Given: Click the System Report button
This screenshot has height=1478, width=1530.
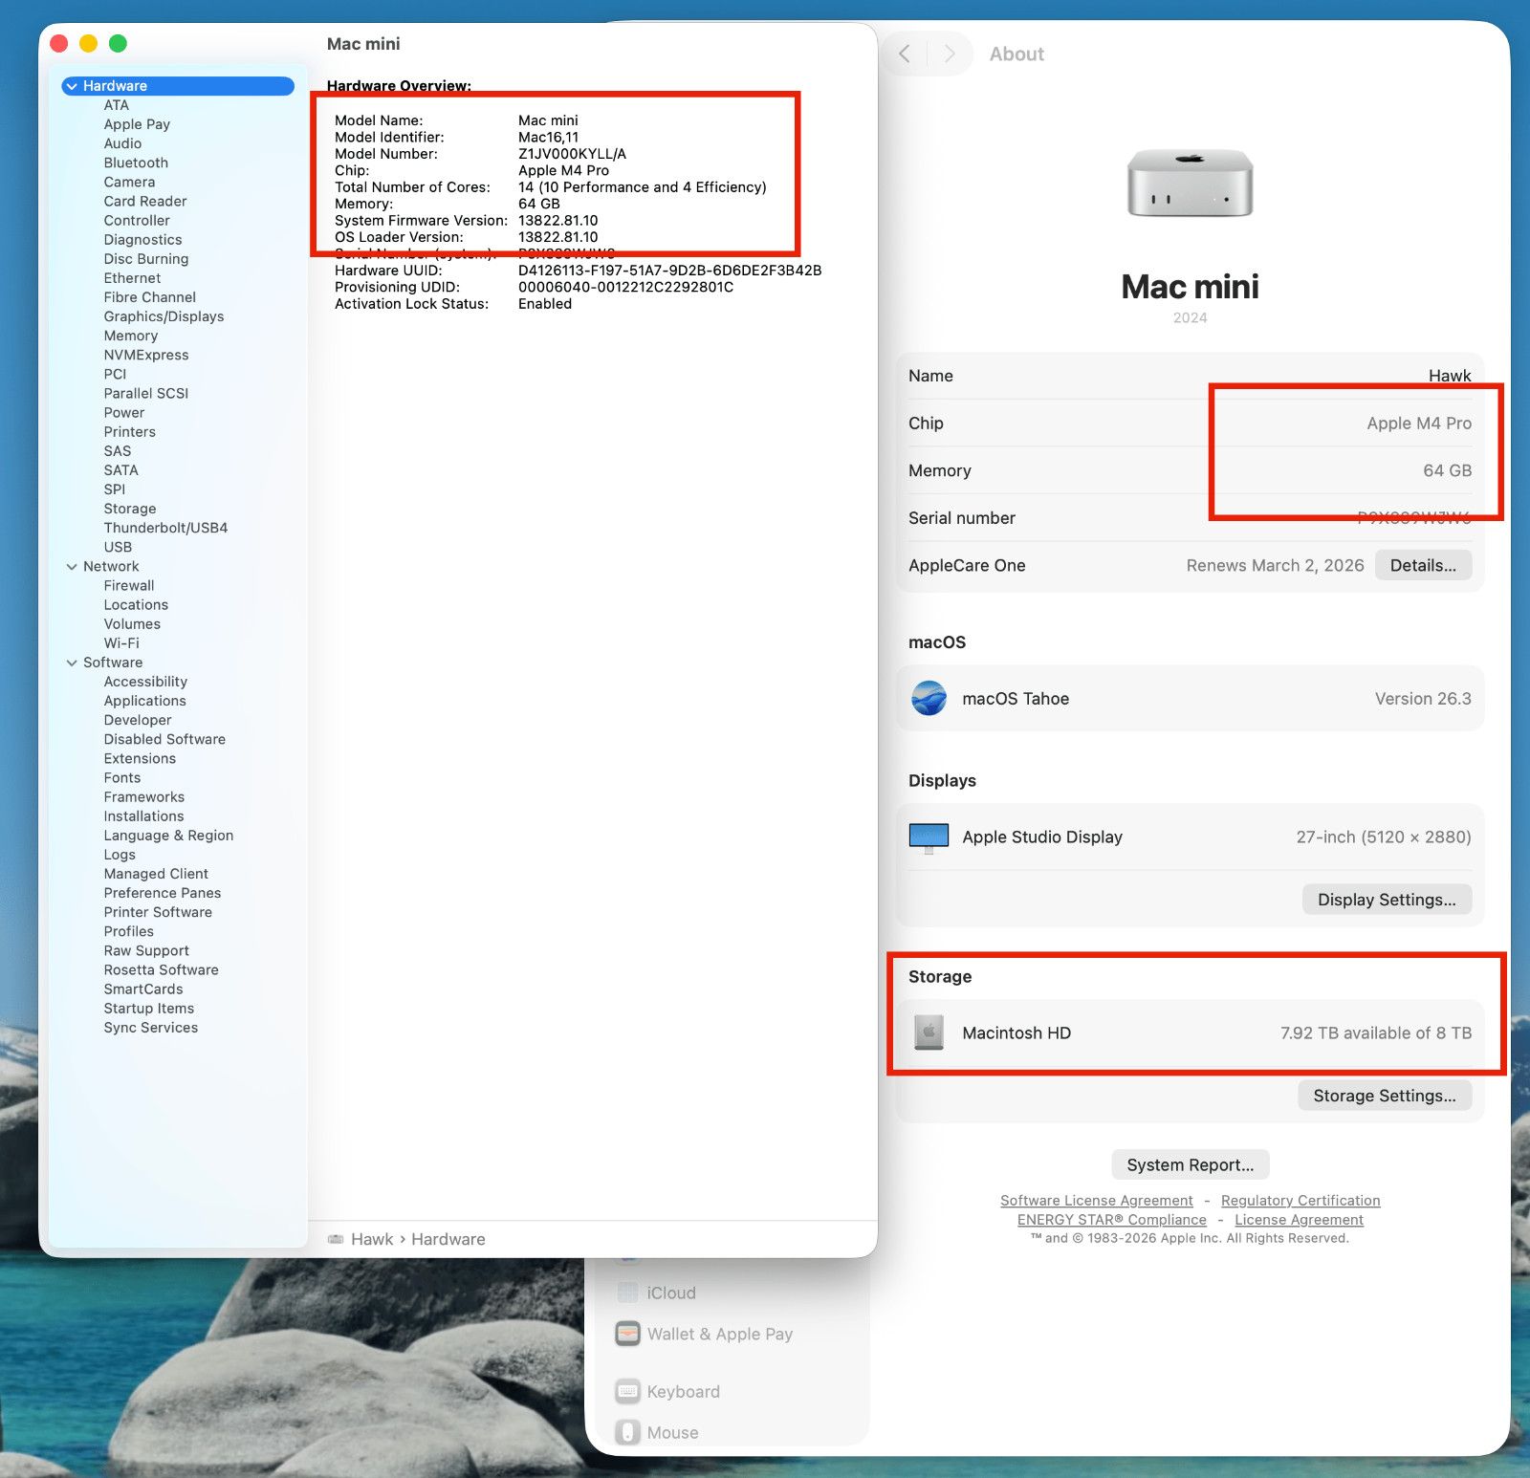Looking at the screenshot, I should click(1190, 1164).
